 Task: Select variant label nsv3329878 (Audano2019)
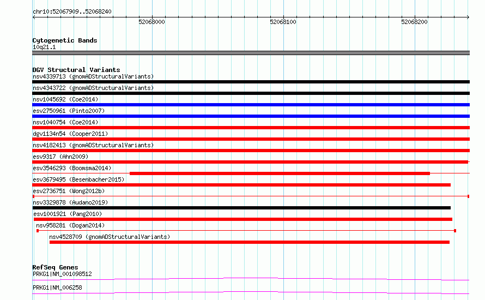tap(70, 202)
